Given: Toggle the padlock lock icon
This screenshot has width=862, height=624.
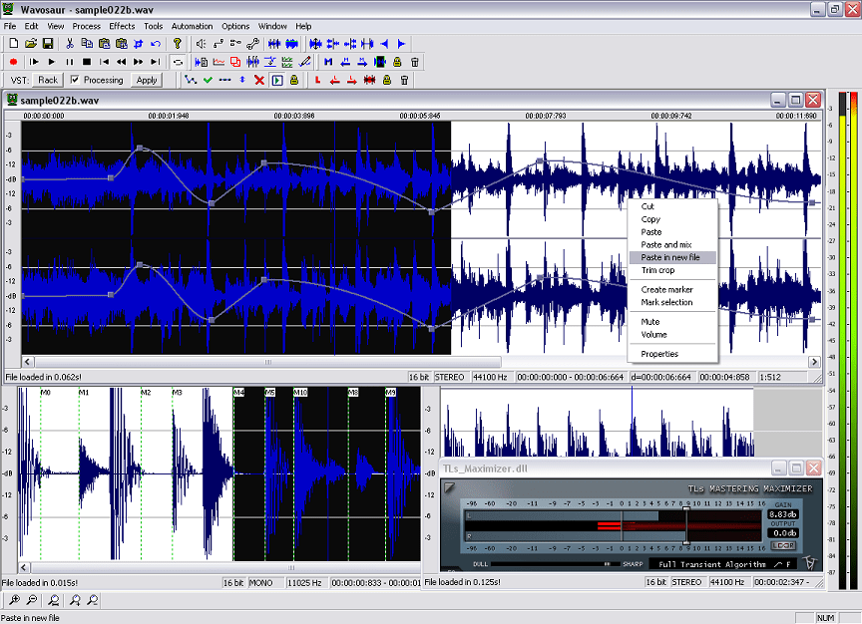Looking at the screenshot, I should [x=396, y=62].
